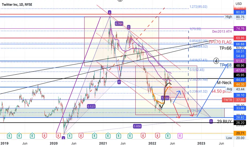Click the 0.523 pattern ratio badge

91,106
